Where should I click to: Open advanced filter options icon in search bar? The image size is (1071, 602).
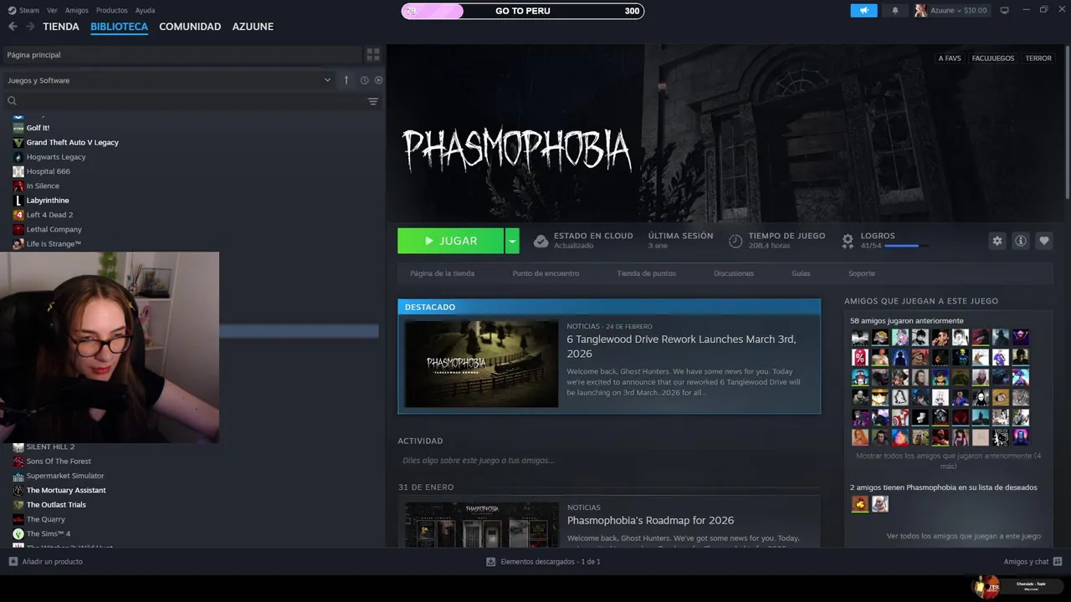[x=373, y=101]
